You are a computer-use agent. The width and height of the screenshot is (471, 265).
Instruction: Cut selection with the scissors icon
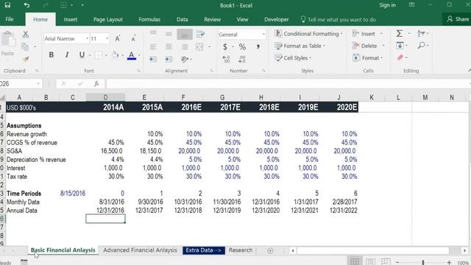(x=26, y=35)
